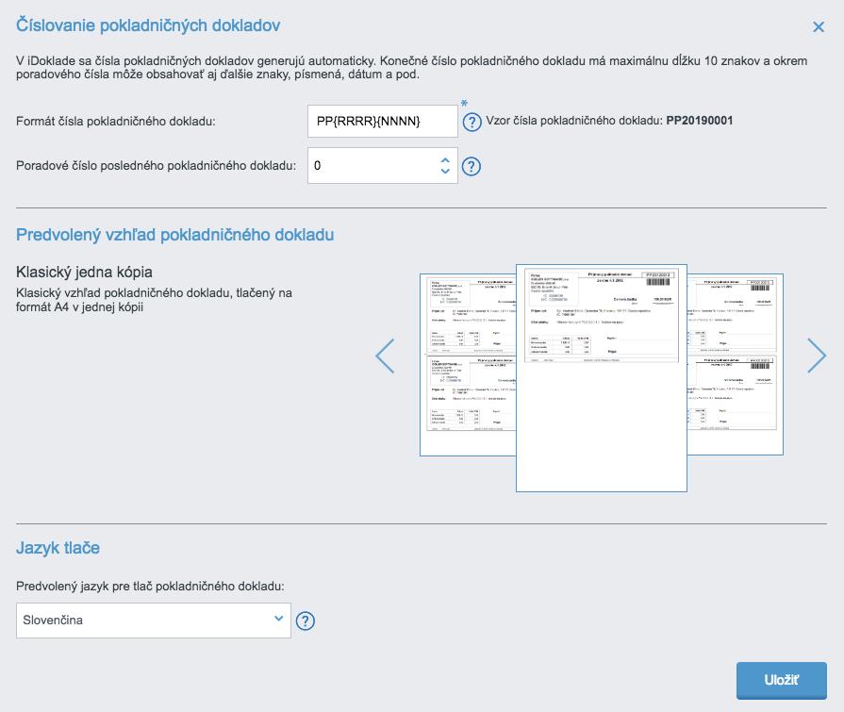Click the 'Poradové číslo posledného' label

[x=157, y=166]
